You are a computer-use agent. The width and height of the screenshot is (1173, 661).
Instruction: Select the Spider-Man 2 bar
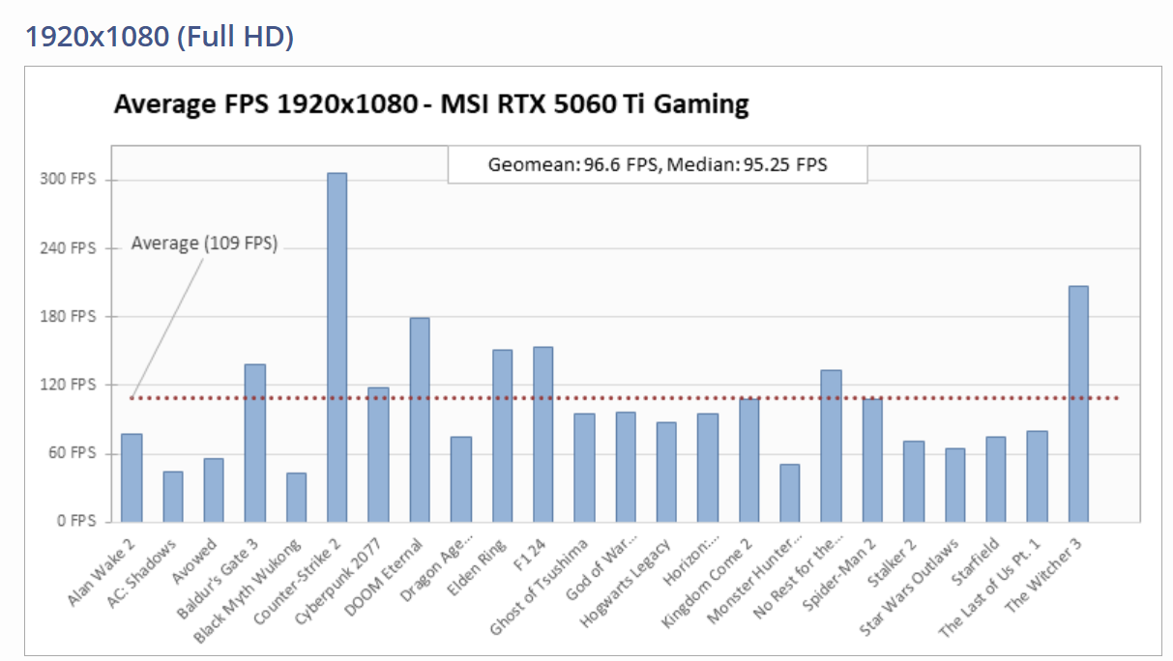(872, 460)
